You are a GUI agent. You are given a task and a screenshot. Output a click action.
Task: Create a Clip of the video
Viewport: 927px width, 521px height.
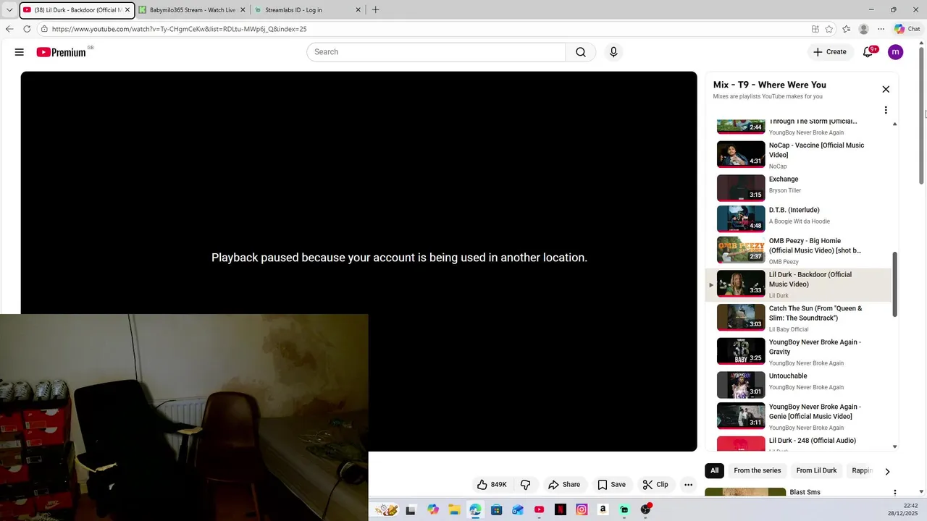tap(655, 484)
